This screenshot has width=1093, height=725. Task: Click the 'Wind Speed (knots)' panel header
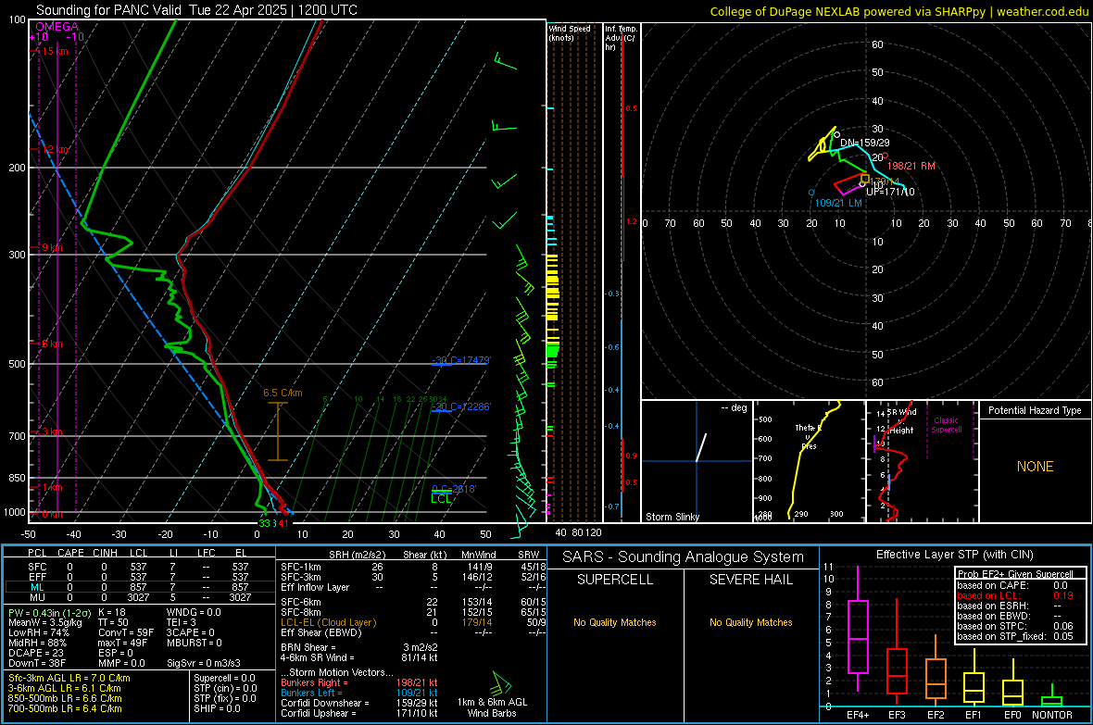click(x=570, y=32)
